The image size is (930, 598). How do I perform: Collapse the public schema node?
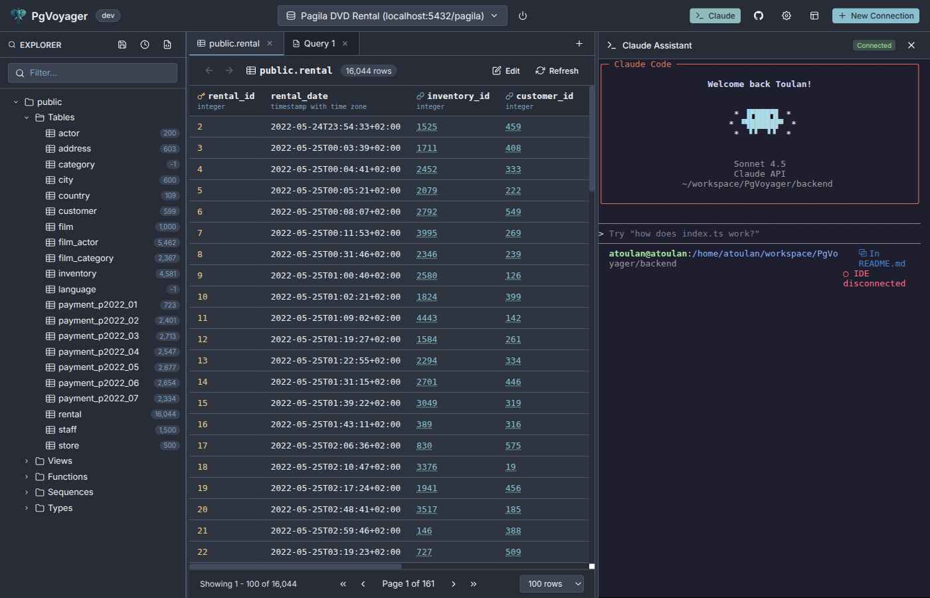tap(16, 102)
